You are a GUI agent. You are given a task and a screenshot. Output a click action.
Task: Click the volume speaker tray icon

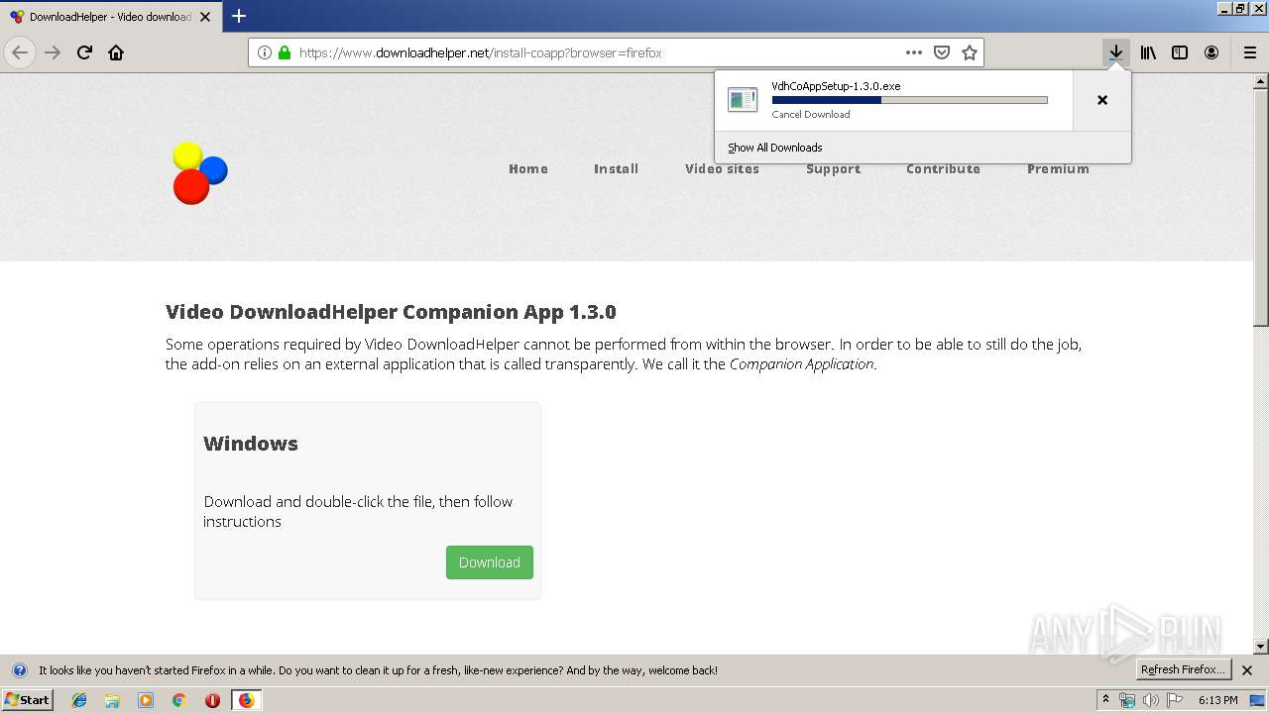(x=1150, y=700)
